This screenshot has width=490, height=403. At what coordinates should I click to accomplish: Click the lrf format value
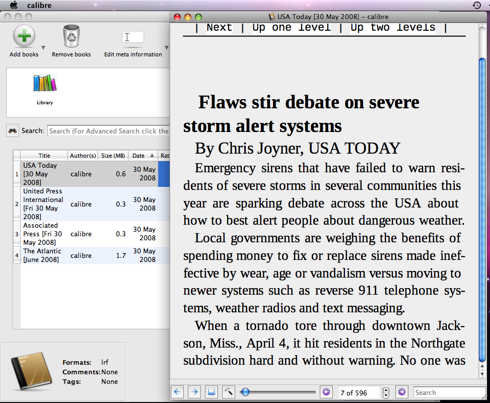(105, 362)
